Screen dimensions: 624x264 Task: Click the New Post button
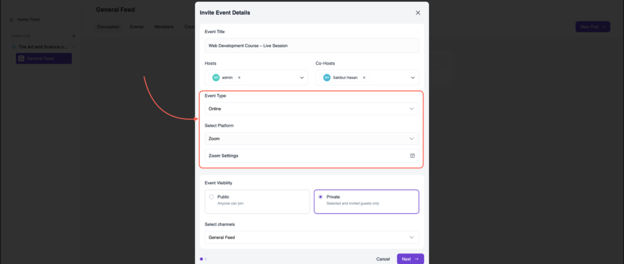[592, 27]
